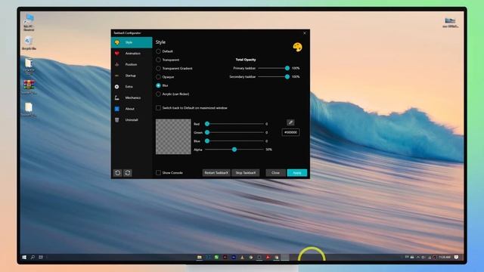484x272 pixels.
Task: Click the Restart TaskbarX button
Action: coord(216,173)
